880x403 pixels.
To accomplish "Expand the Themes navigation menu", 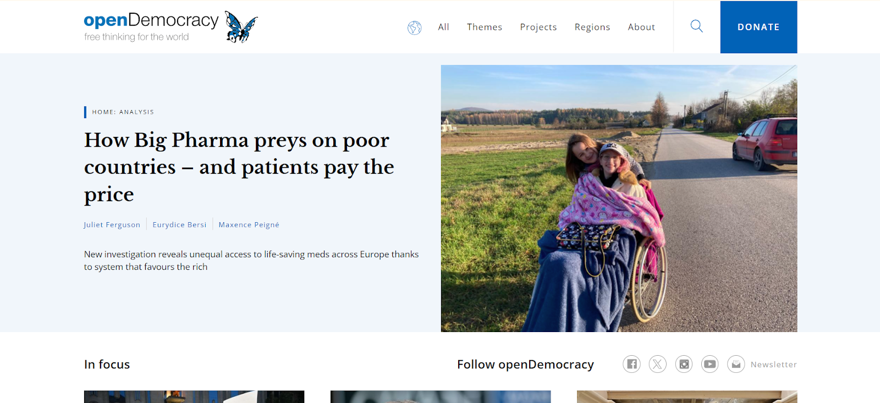I will pyautogui.click(x=485, y=27).
